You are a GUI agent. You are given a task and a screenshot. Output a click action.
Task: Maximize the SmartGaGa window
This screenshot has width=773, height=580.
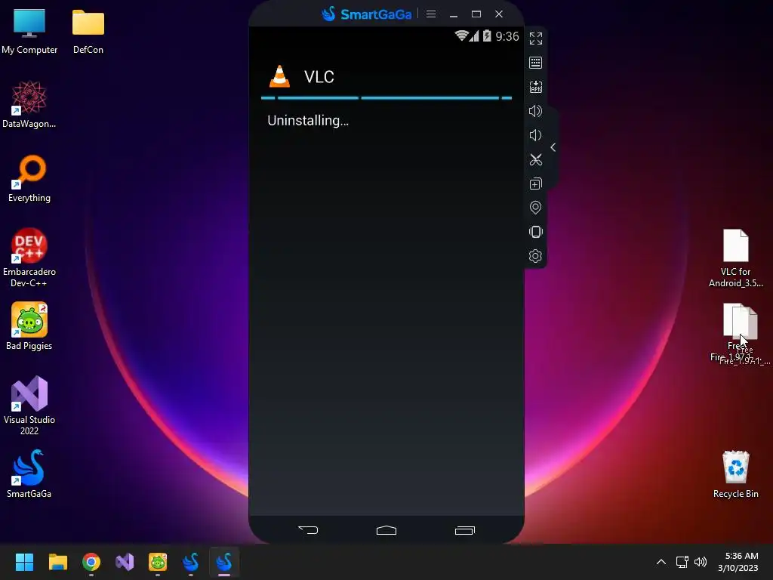tap(476, 14)
